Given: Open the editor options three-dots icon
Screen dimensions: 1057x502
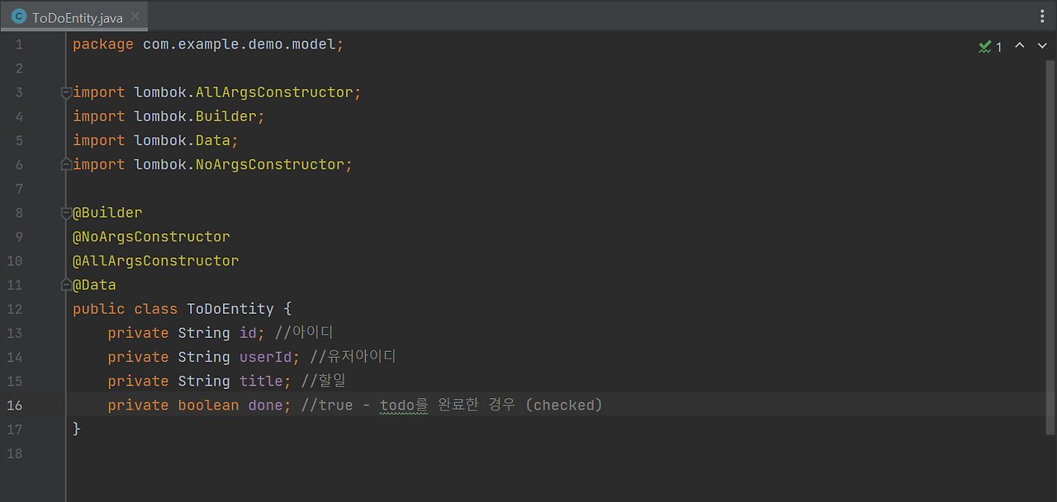Looking at the screenshot, I should (1042, 16).
